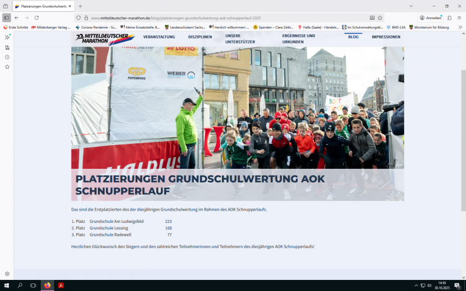
Task: Click the browser Reload page icon
Action: 37,17
